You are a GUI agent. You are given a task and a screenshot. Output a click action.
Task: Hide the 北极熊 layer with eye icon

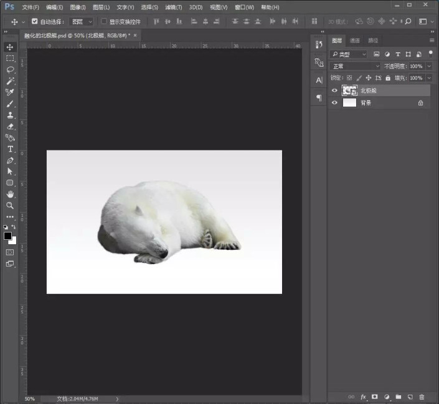pos(334,91)
